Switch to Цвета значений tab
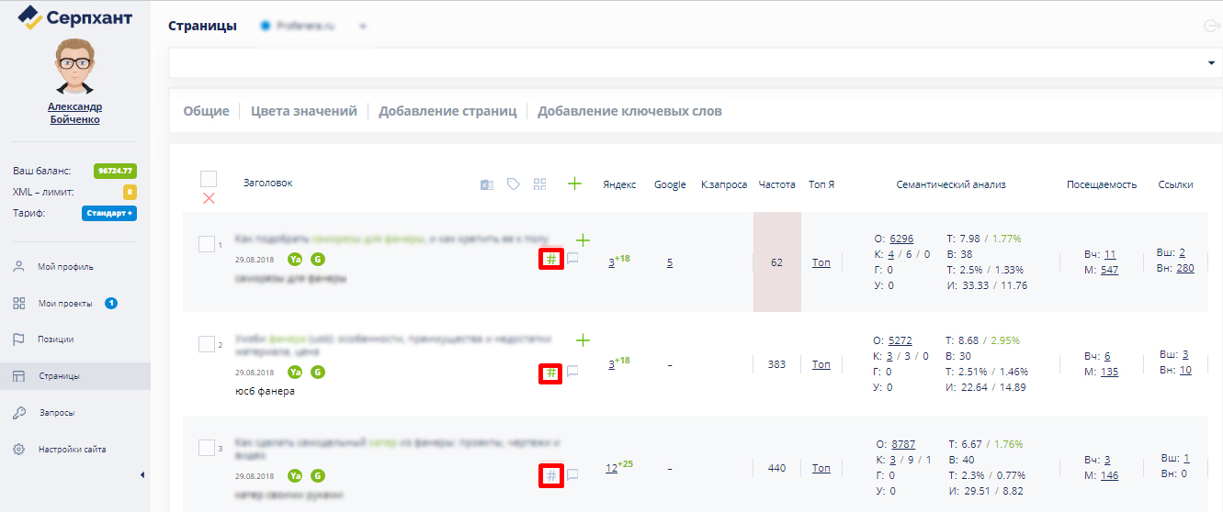1223x512 pixels. click(x=303, y=111)
